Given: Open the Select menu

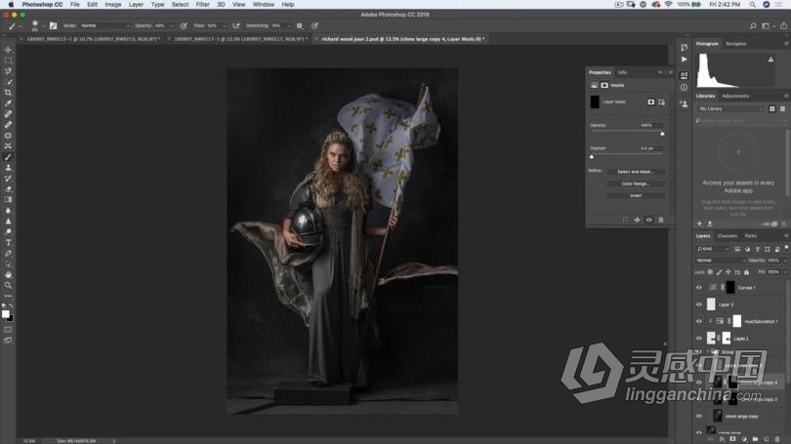Looking at the screenshot, I should (180, 5).
